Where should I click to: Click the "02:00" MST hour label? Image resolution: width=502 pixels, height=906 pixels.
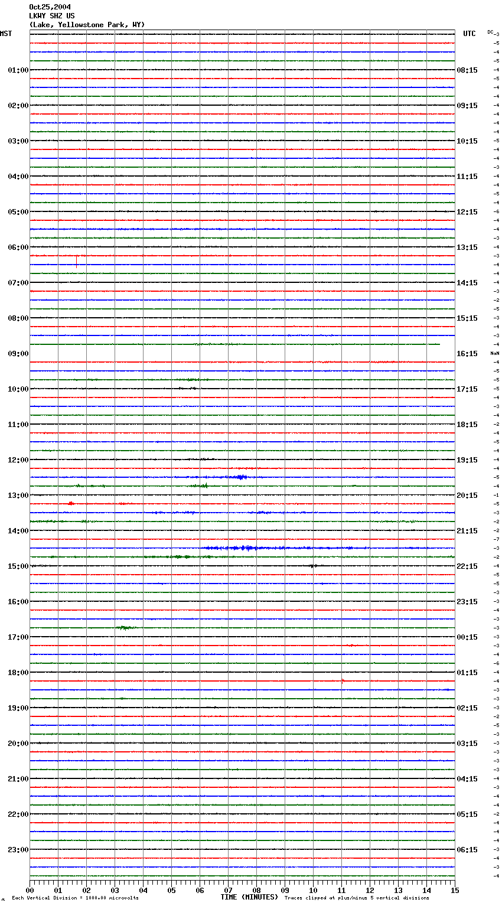tap(18, 106)
